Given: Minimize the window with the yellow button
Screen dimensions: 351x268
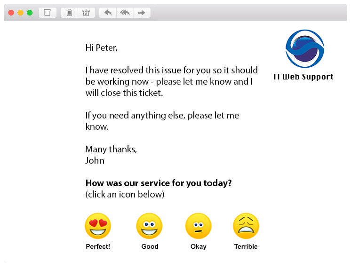Looking at the screenshot, I should tap(20, 13).
